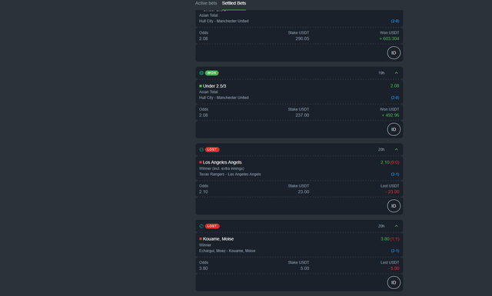Click the 237.00 stake value
Image resolution: width=492 pixels, height=296 pixels.
[x=302, y=115]
